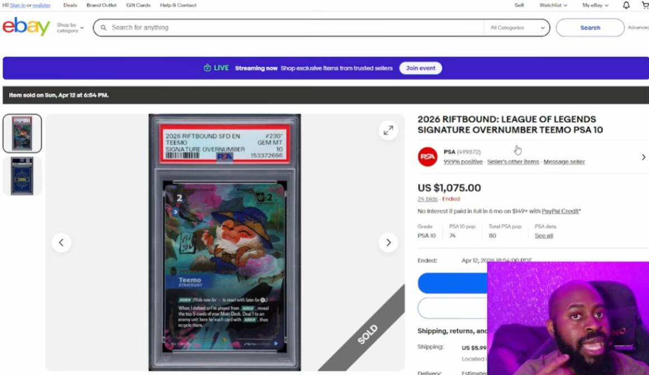Click the PSA seller logo

click(x=428, y=157)
